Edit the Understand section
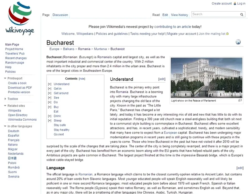Viewport: 248px width, 194px height. coord(162,79)
